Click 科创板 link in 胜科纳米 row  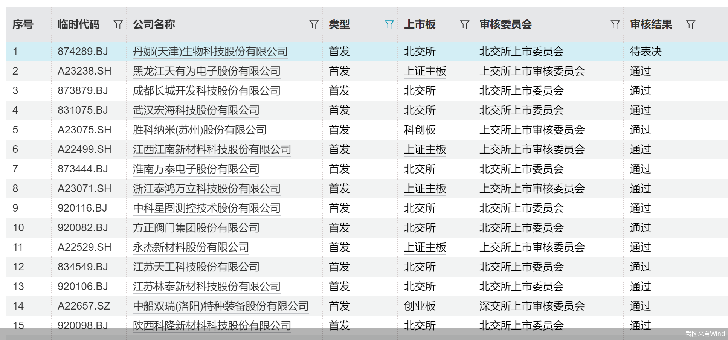(420, 130)
